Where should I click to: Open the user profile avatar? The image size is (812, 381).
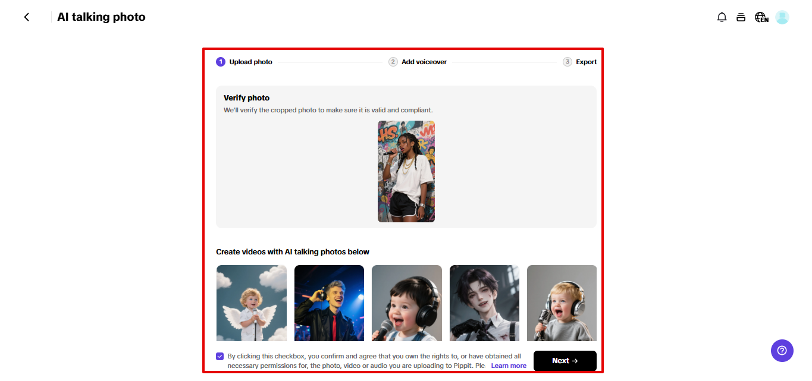pyautogui.click(x=782, y=17)
